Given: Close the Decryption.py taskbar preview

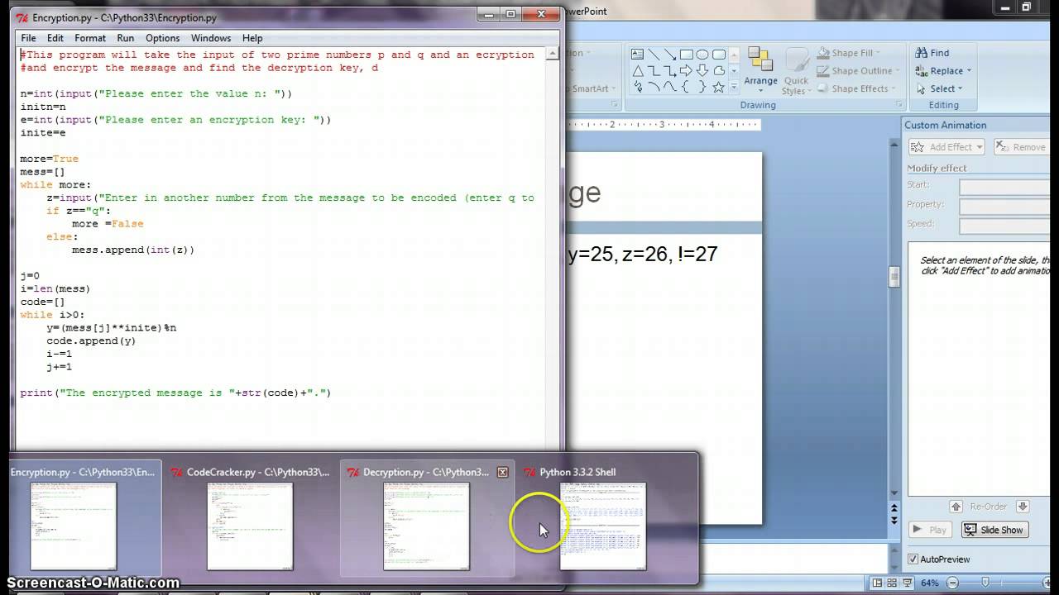Looking at the screenshot, I should tap(502, 473).
